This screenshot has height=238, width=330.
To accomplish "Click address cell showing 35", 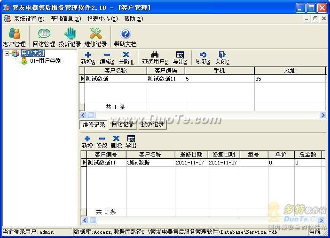I will click(x=290, y=79).
